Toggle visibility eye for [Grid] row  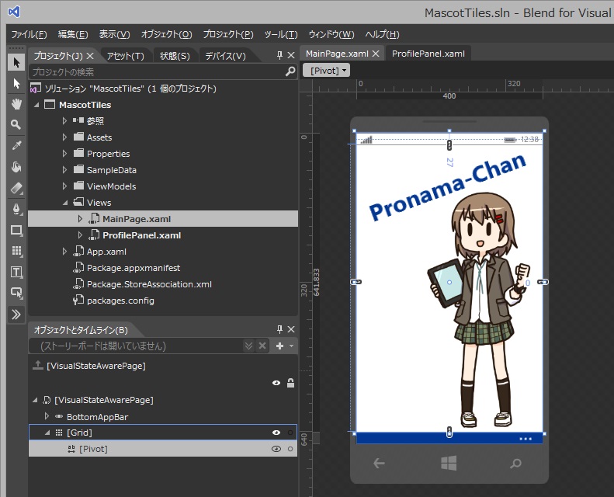276,433
